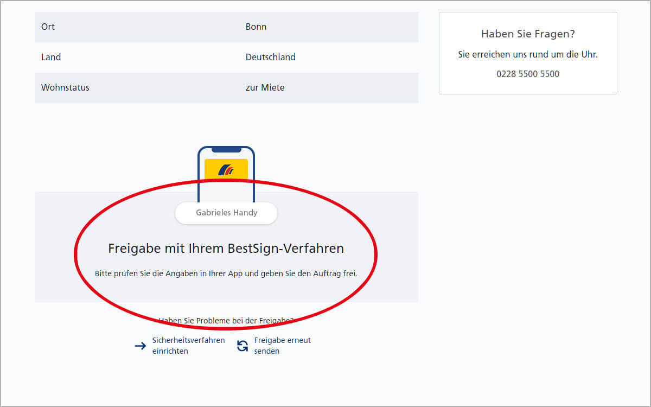The image size is (651, 407).
Task: Click the Ort label in the table
Action: pos(48,27)
